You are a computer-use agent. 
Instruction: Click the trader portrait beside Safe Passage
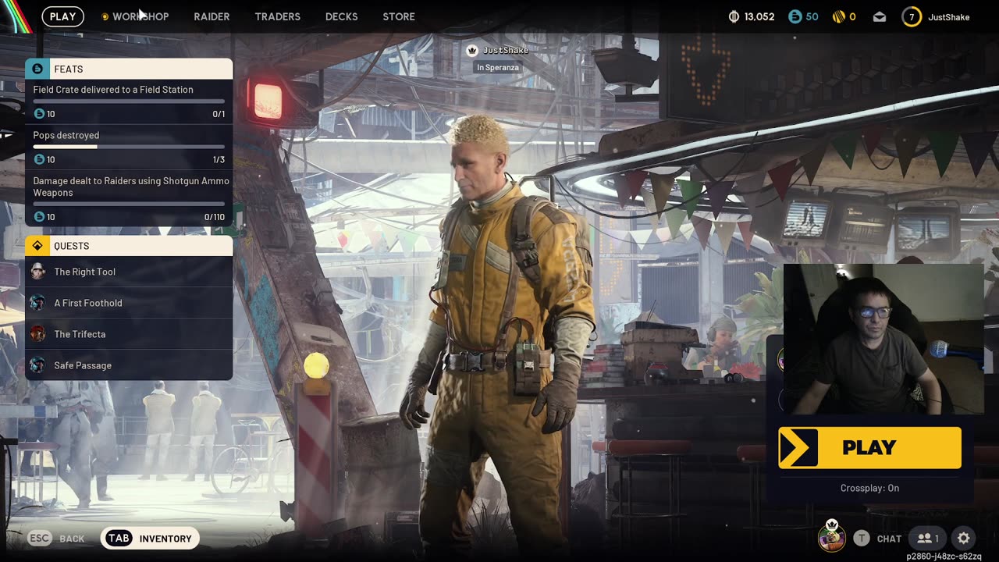pyautogui.click(x=37, y=365)
